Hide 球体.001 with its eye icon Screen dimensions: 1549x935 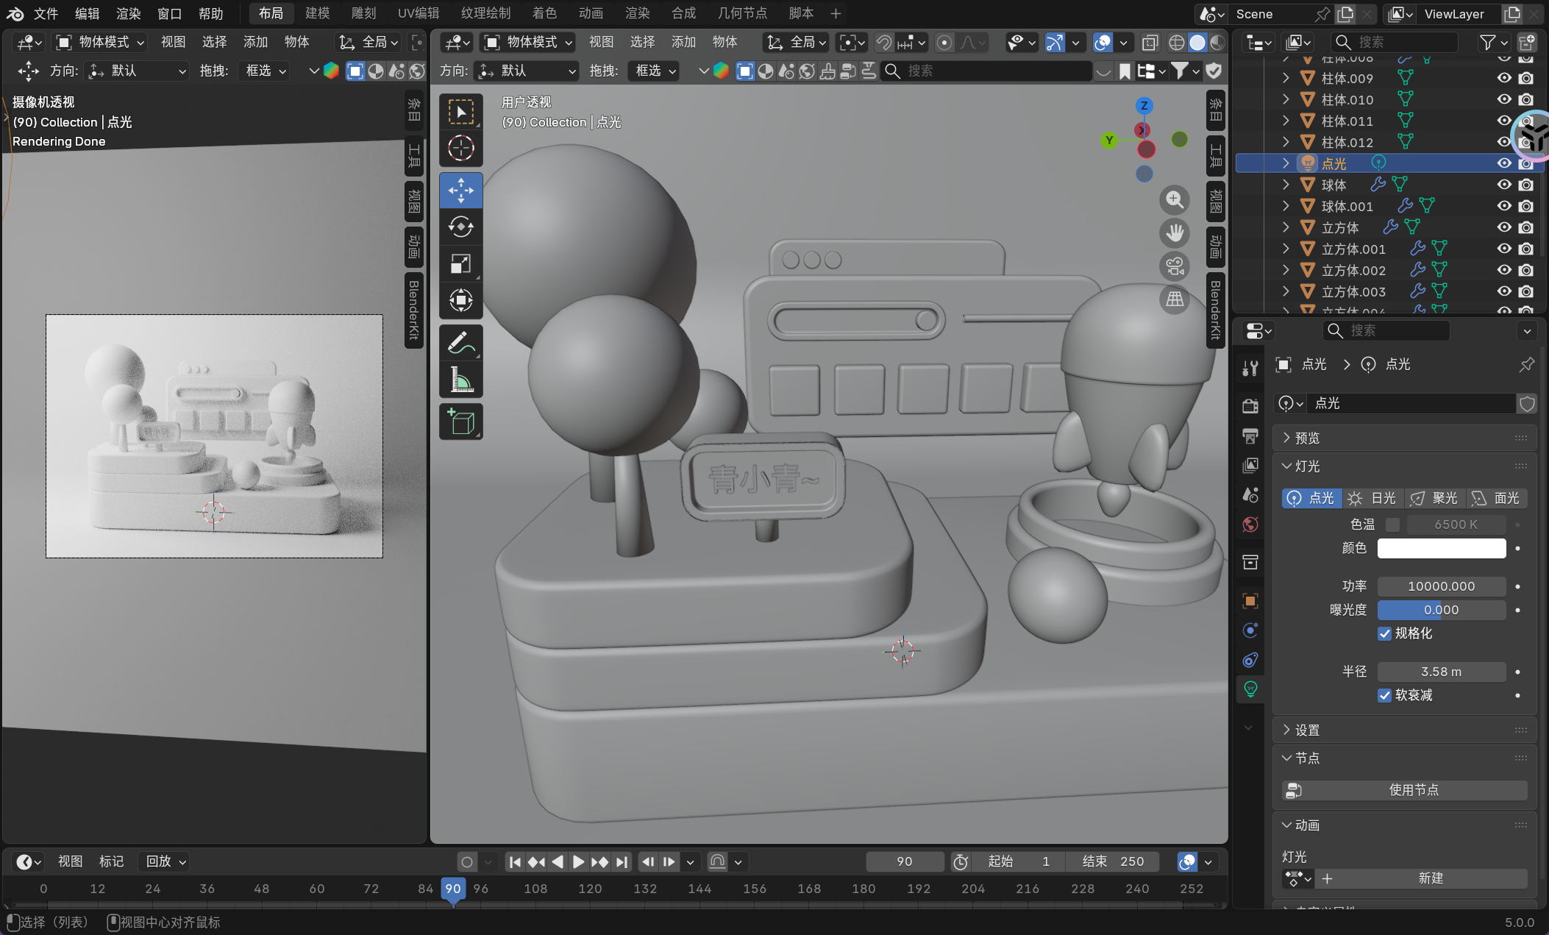tap(1504, 206)
